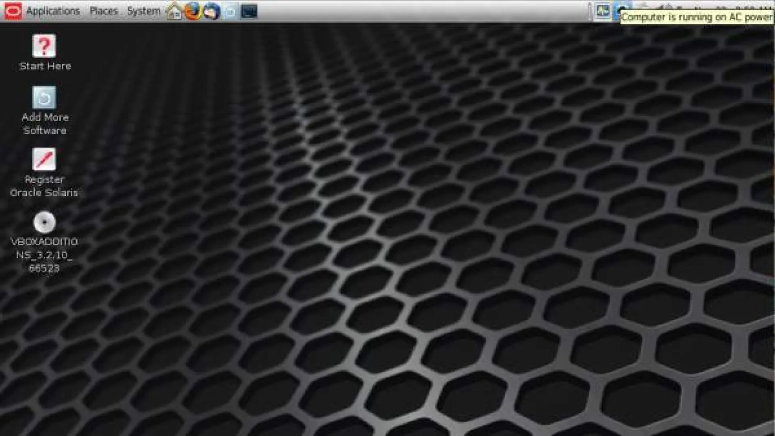Open the System menu
The width and height of the screenshot is (775, 436).
(x=143, y=11)
